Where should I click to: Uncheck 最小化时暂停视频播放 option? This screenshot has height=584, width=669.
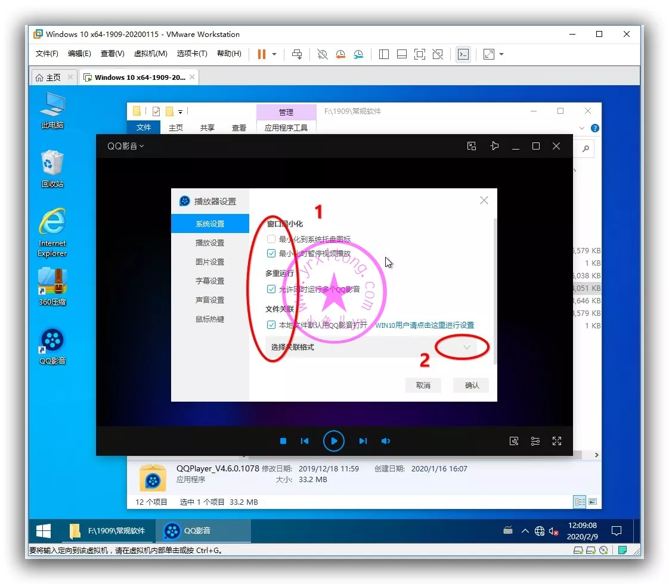(x=271, y=253)
